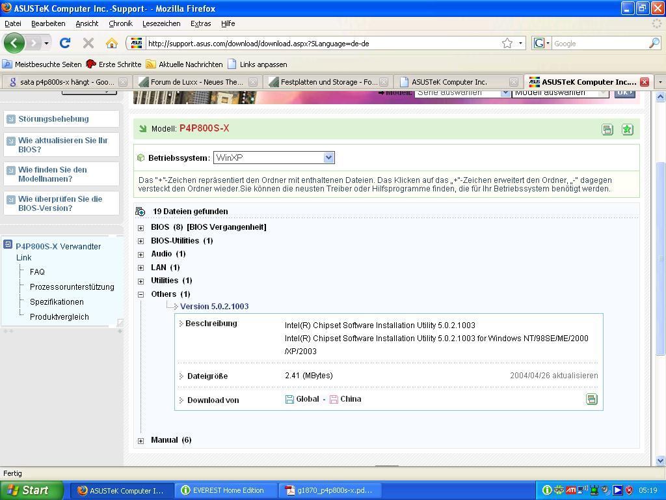Click the Global download disk icon
Viewport: 666px width, 500px height.
point(289,399)
